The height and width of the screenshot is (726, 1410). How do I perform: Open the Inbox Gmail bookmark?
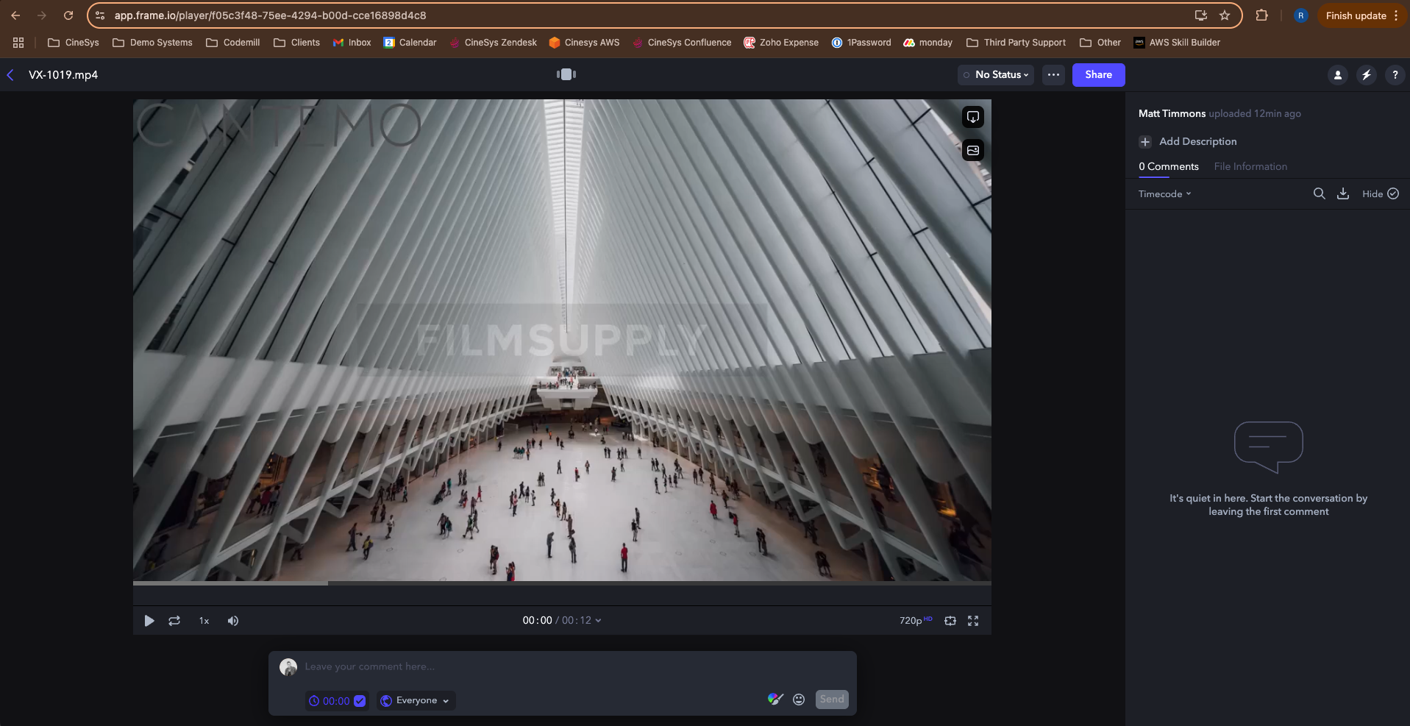click(x=352, y=43)
